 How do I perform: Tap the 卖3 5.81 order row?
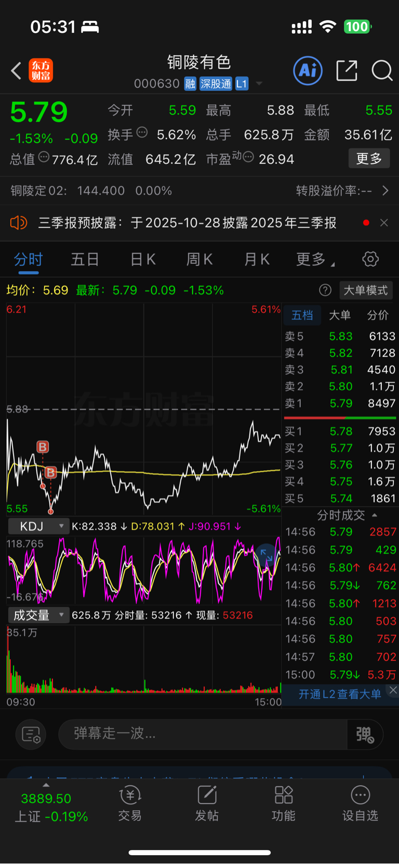click(340, 369)
